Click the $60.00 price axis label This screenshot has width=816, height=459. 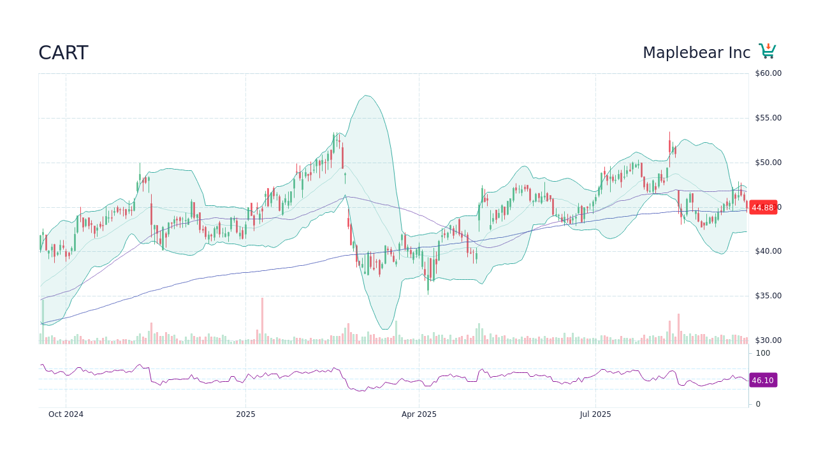768,73
